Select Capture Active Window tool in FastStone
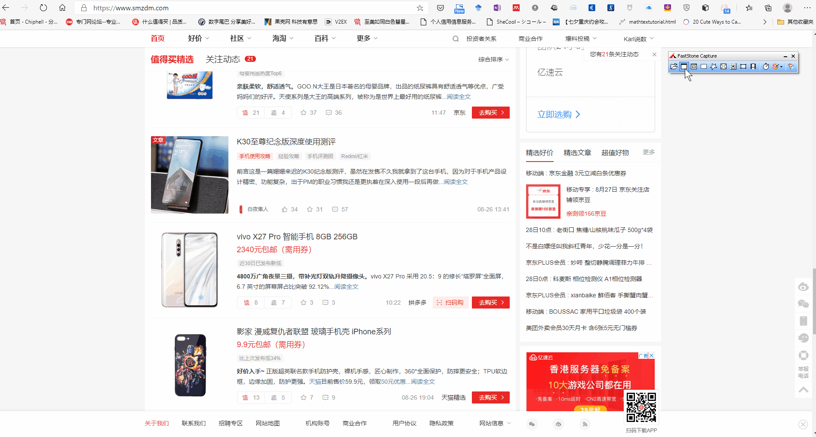The width and height of the screenshot is (816, 437). point(684,67)
